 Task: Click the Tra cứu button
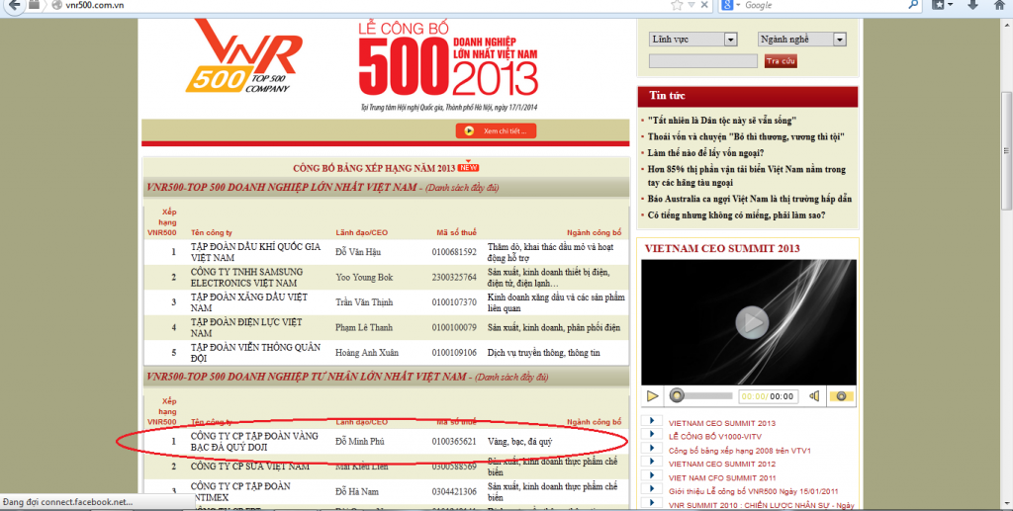[781, 61]
